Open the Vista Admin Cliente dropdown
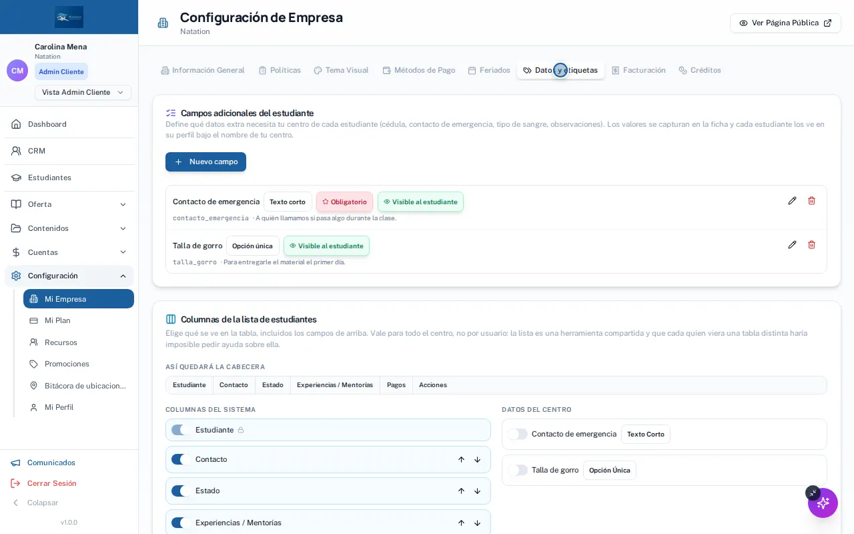Image resolution: width=854 pixels, height=534 pixels. 83,92
